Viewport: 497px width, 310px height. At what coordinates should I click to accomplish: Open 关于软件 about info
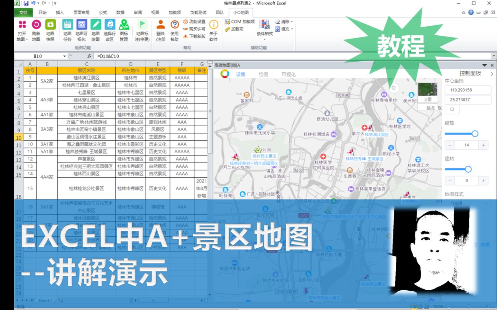tap(214, 30)
